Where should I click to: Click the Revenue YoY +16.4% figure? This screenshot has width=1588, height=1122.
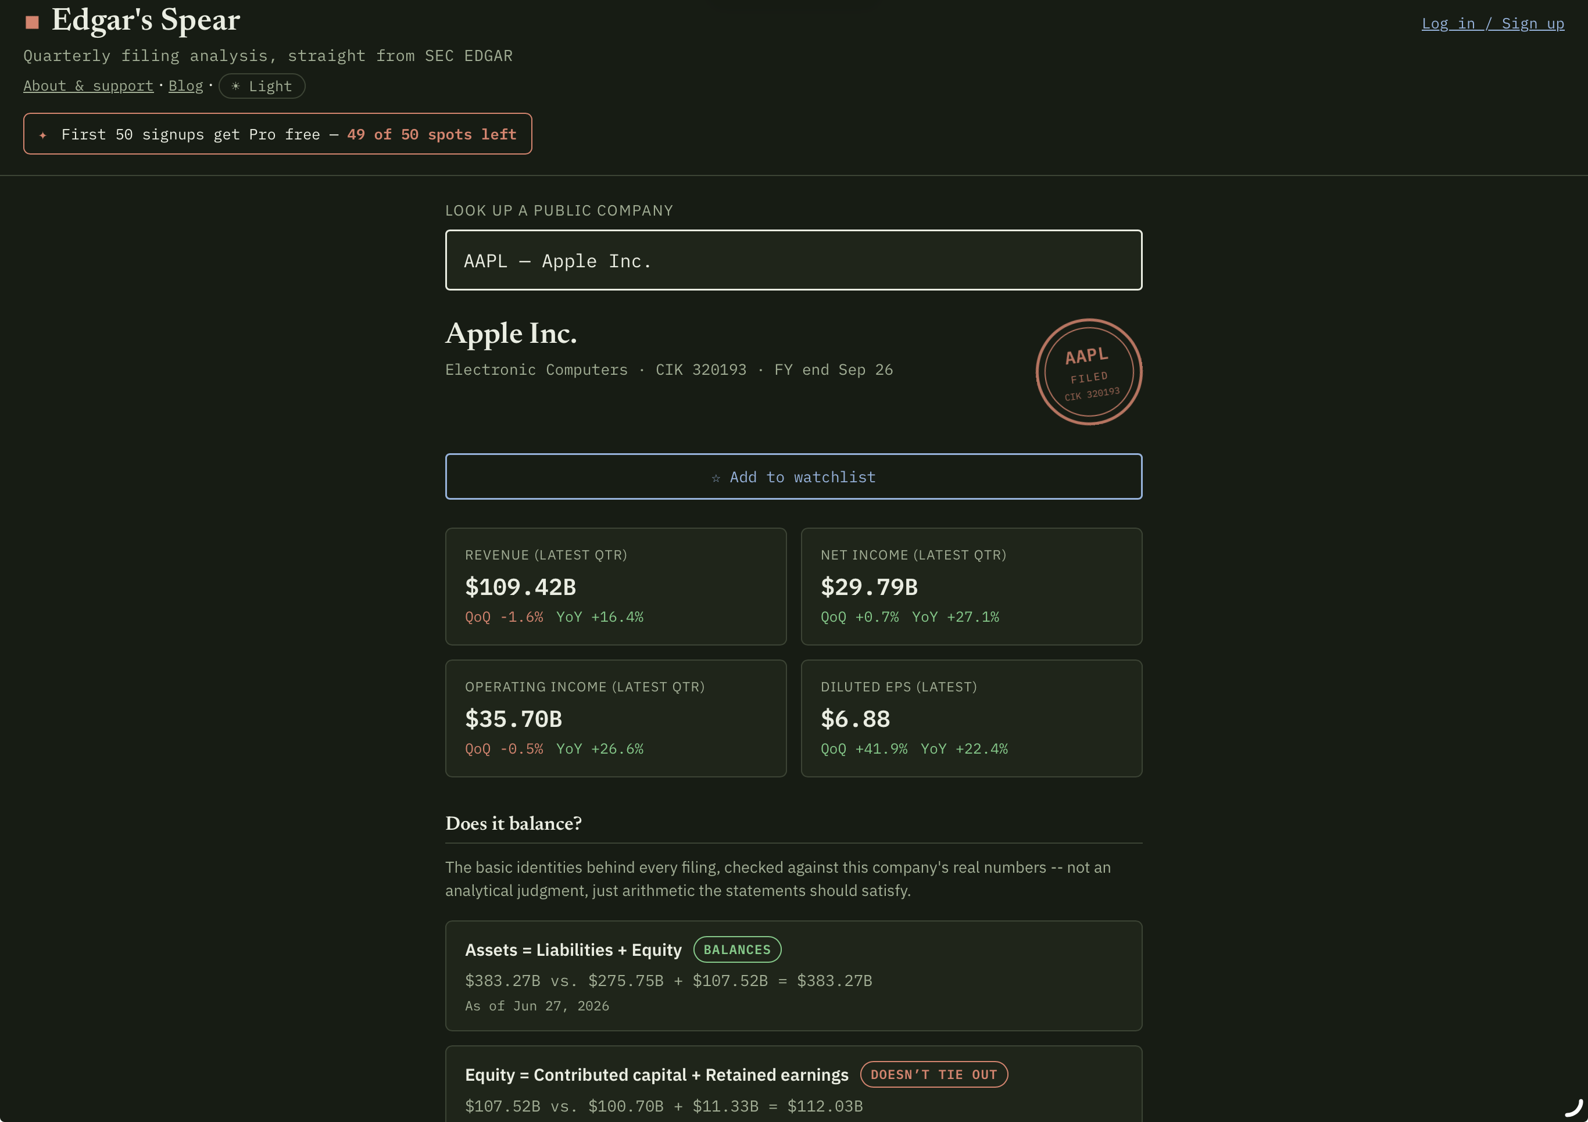click(600, 616)
